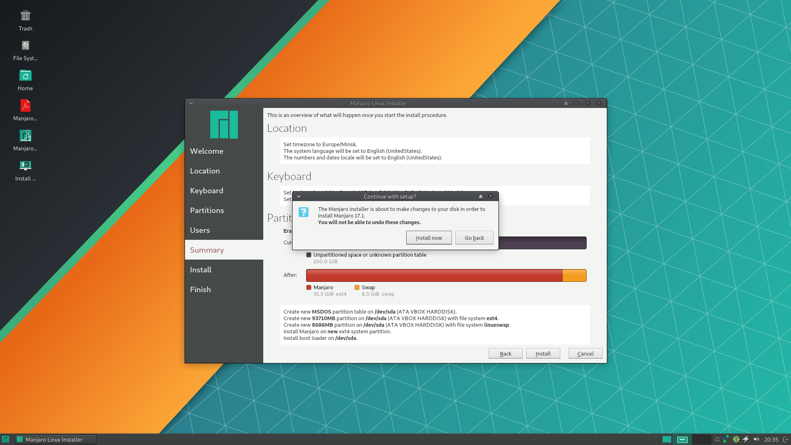This screenshot has width=791, height=445.
Task: Click the show desktop teal icon
Action: coord(667,440)
